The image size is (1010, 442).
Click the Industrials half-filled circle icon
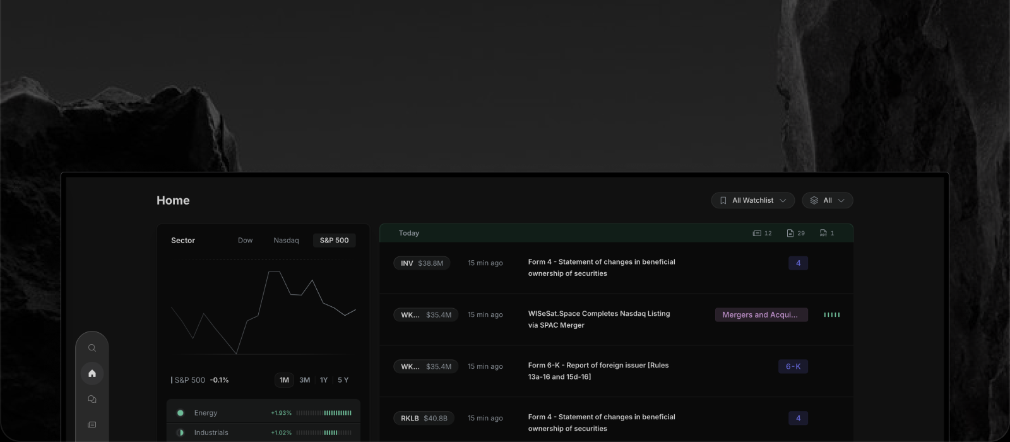[181, 433]
